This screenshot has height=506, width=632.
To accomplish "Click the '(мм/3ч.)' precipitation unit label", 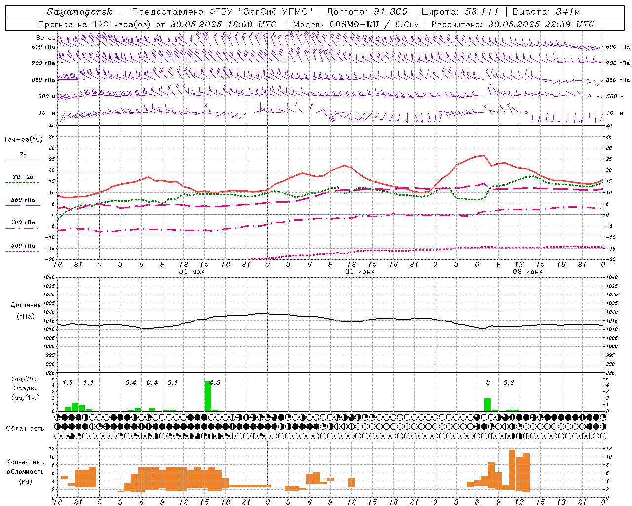I will pyautogui.click(x=26, y=379).
